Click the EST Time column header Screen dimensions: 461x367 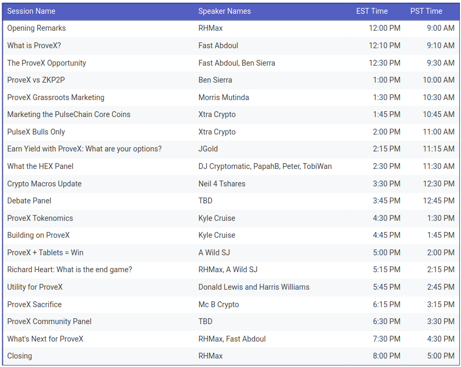(x=372, y=11)
